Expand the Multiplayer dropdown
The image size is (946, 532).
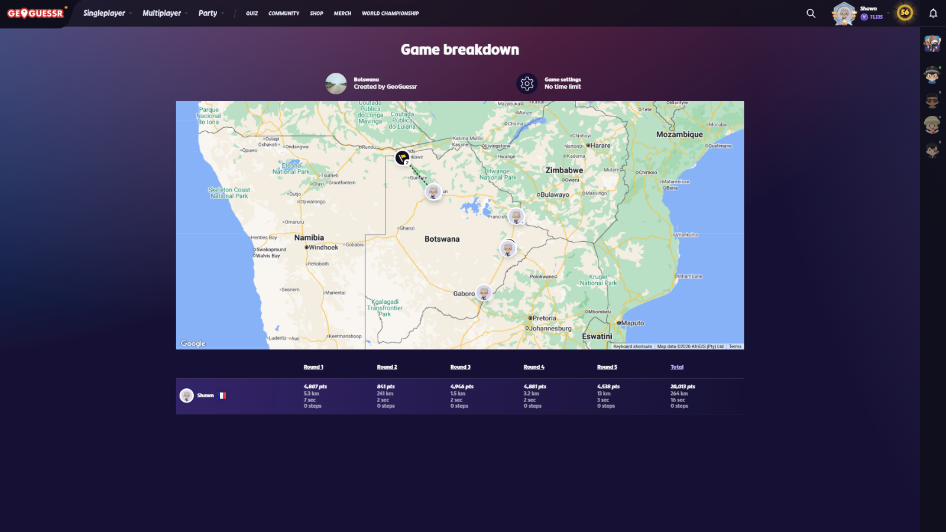(164, 13)
